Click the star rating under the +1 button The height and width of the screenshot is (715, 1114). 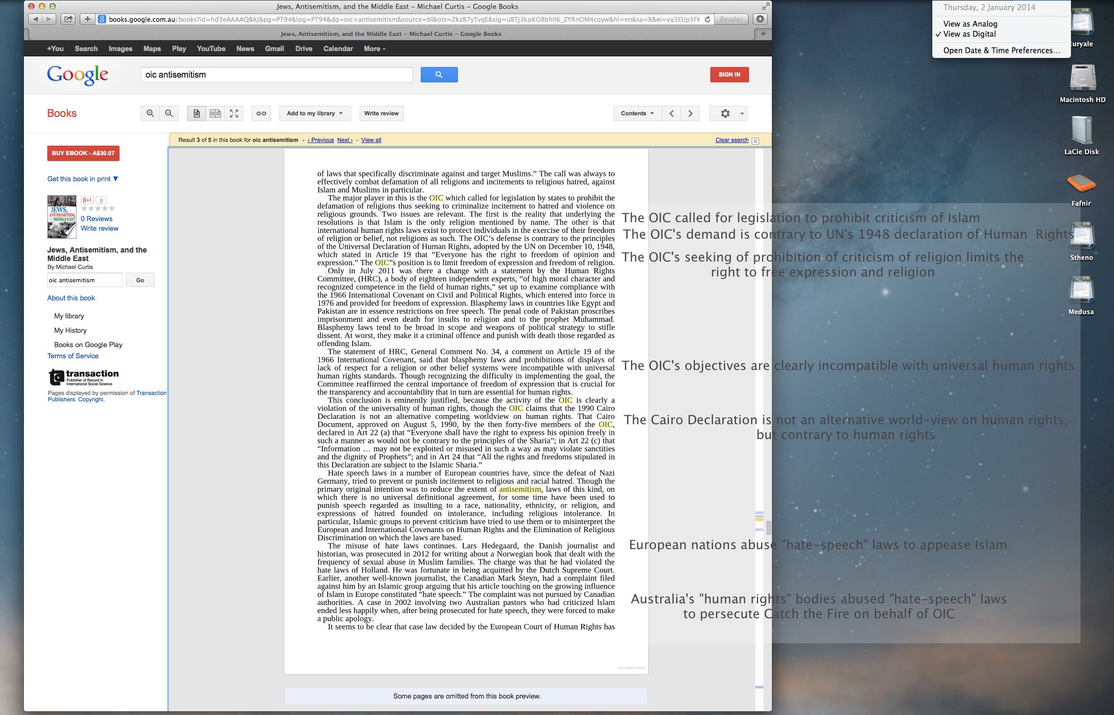[98, 208]
